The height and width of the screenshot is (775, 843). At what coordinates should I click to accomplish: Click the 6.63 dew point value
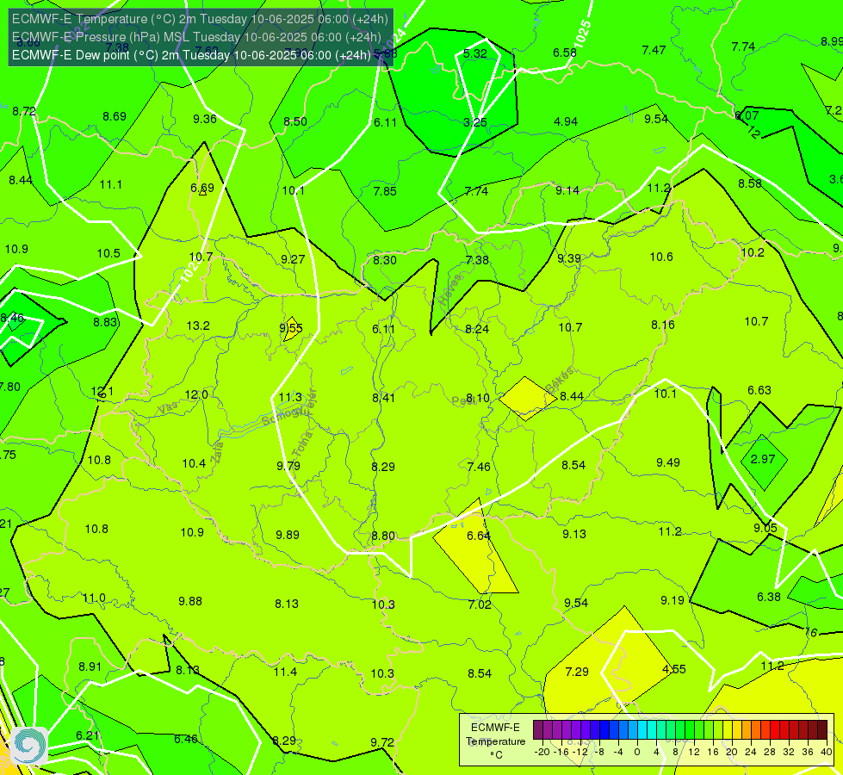coord(759,390)
